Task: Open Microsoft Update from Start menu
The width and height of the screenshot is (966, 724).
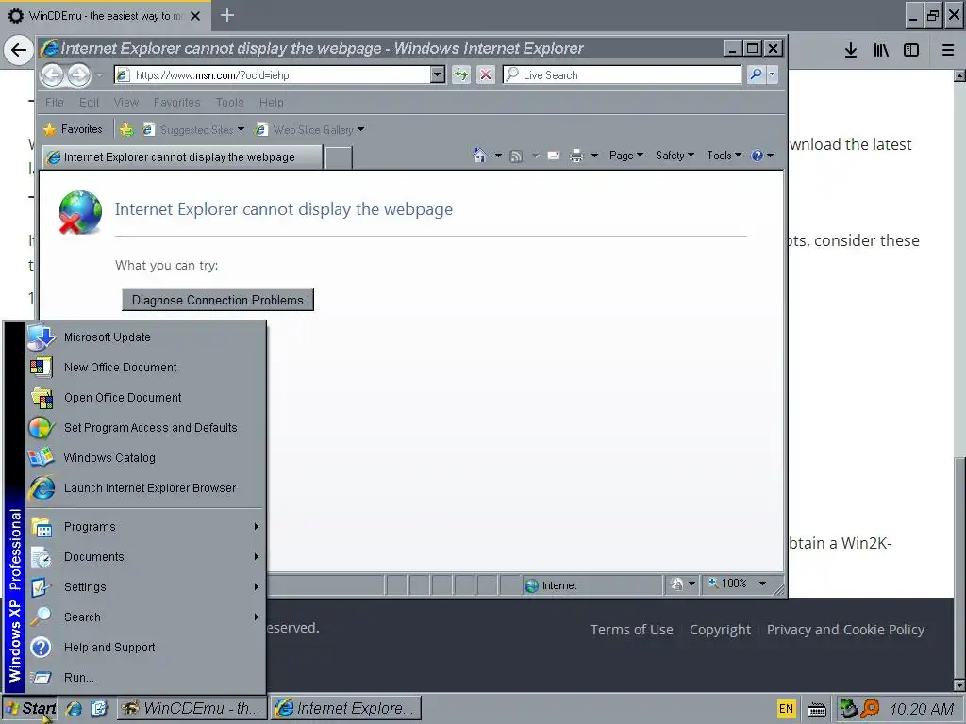Action: coord(145,337)
